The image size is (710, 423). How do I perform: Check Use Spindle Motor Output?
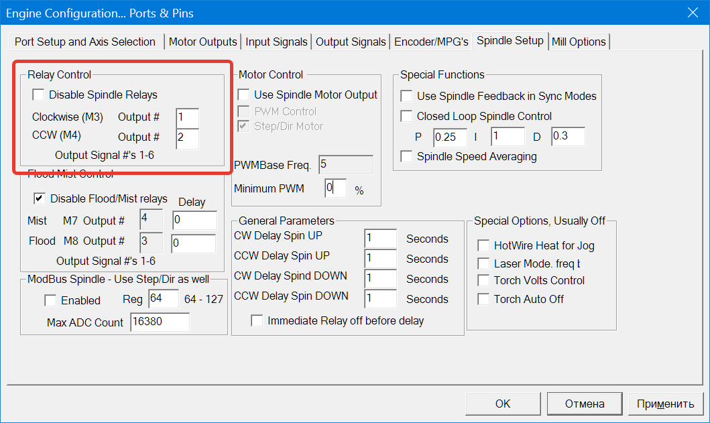[x=244, y=95]
